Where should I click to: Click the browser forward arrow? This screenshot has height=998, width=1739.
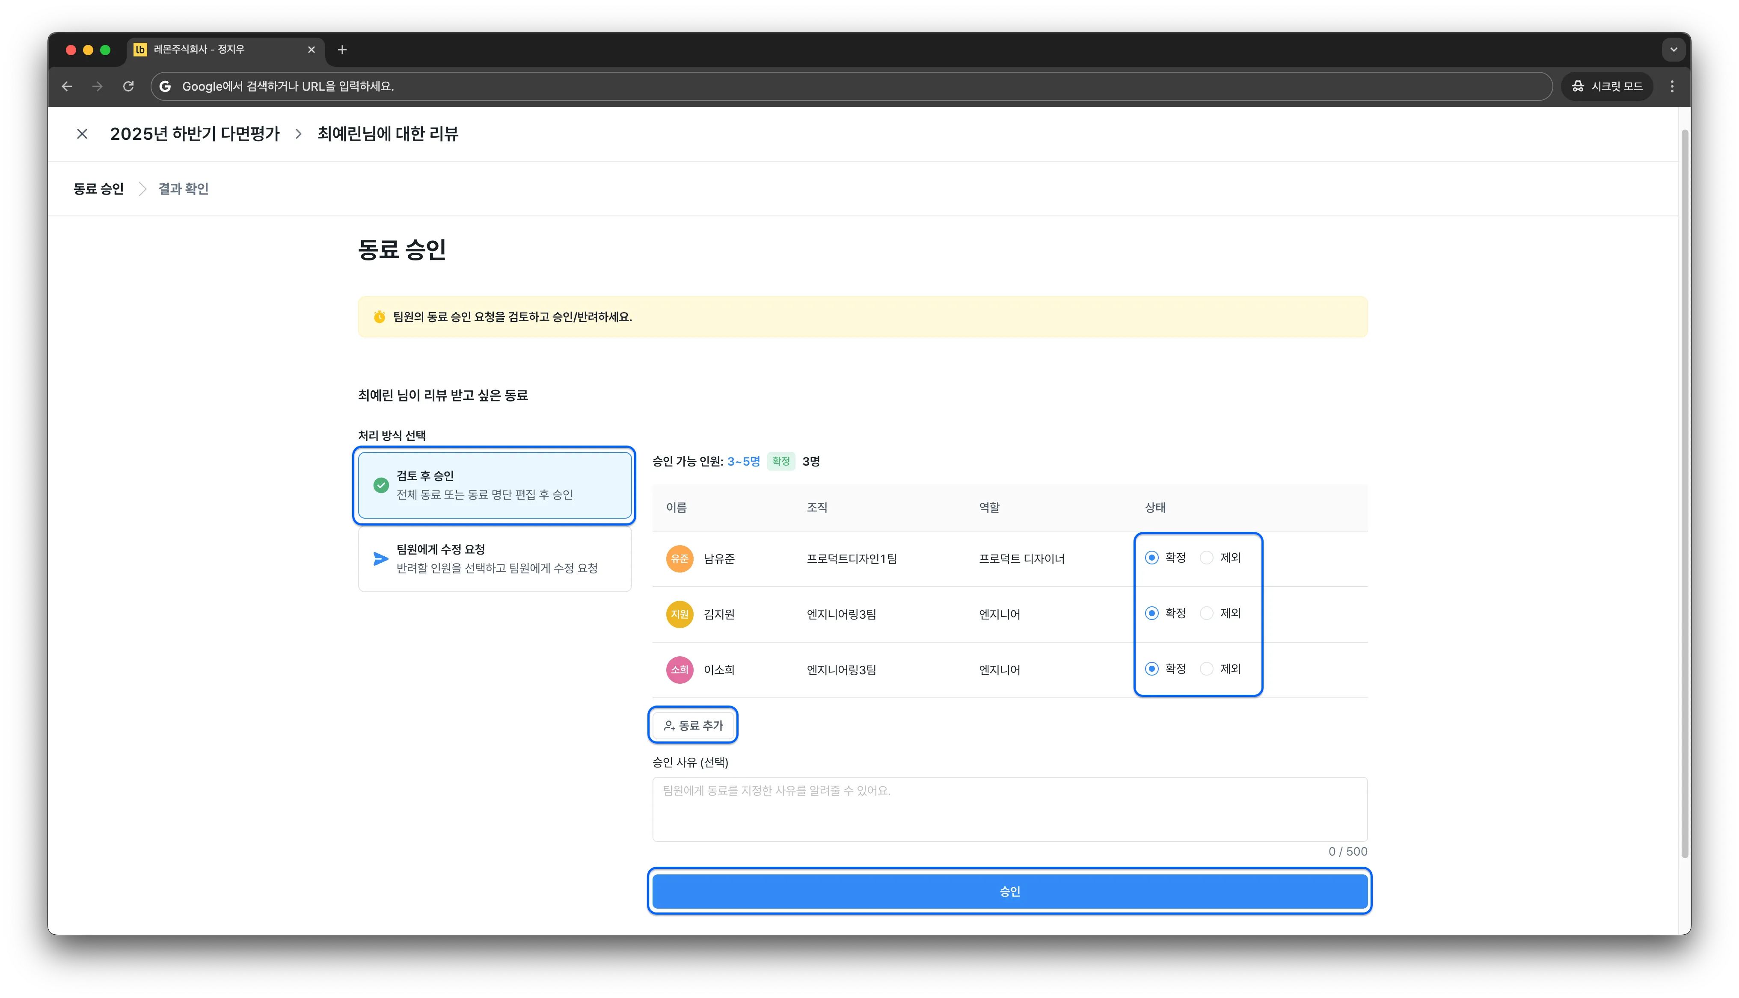(98, 86)
